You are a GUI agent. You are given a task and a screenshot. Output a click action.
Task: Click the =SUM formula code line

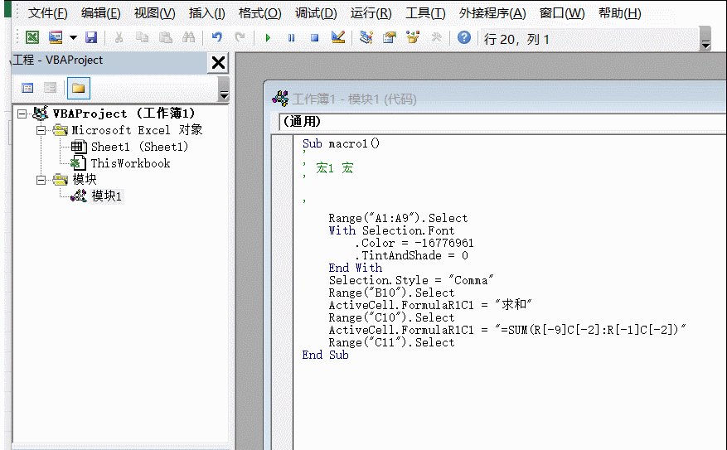coord(507,330)
